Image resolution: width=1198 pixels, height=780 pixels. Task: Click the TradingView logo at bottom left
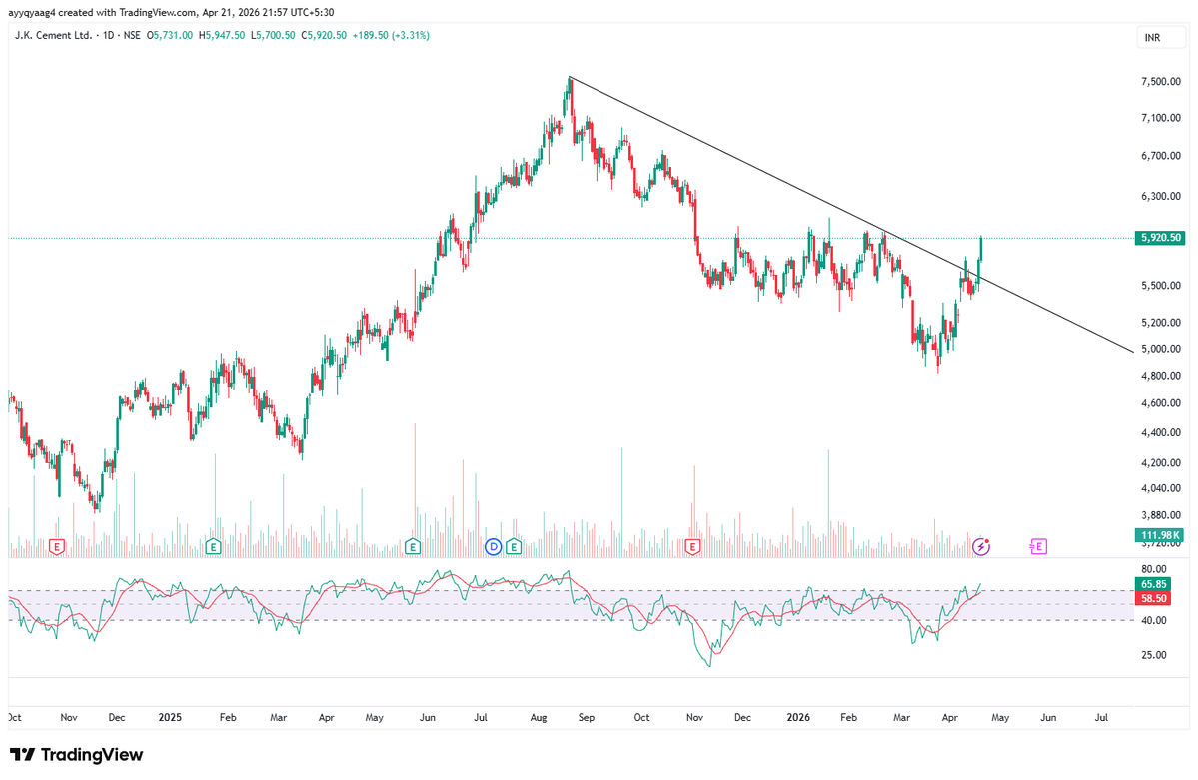76,755
